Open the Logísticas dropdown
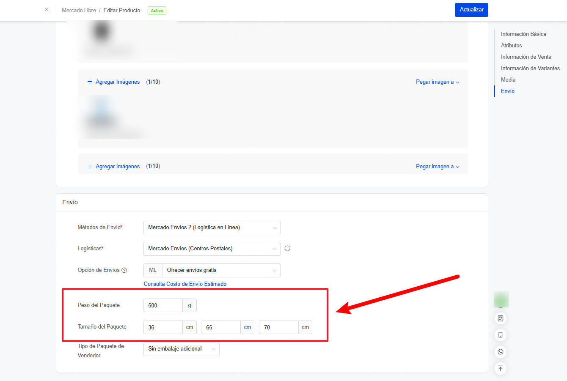 point(212,249)
